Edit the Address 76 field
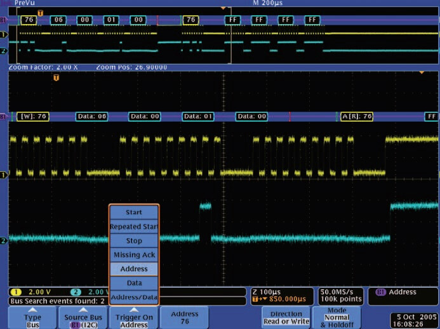 [185, 317]
